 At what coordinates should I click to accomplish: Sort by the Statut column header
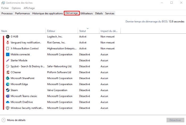tap(82, 31)
